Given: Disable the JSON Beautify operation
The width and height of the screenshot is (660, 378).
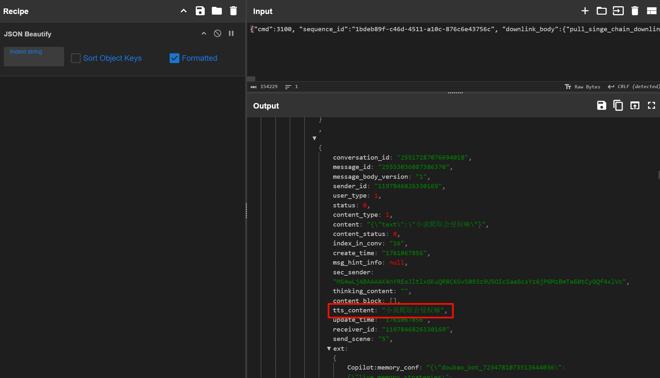Looking at the screenshot, I should (217, 33).
